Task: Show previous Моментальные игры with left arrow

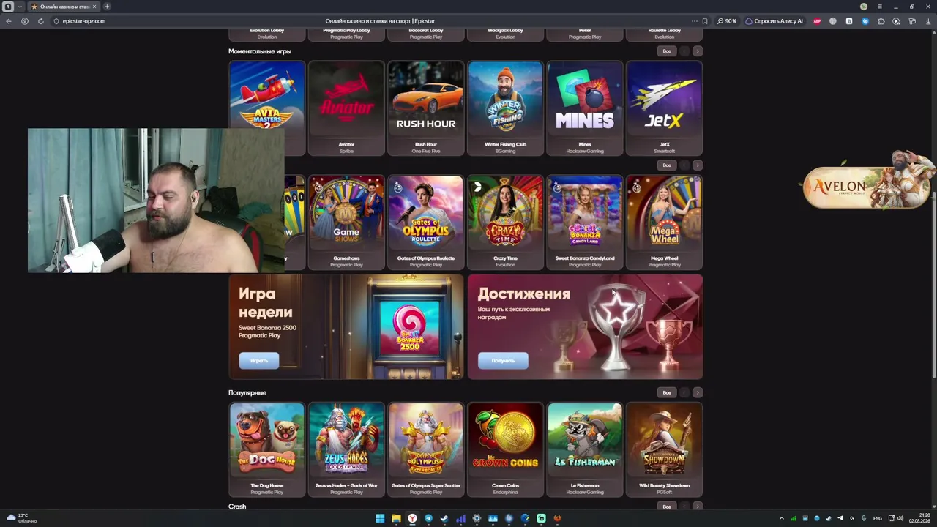Action: [684, 51]
